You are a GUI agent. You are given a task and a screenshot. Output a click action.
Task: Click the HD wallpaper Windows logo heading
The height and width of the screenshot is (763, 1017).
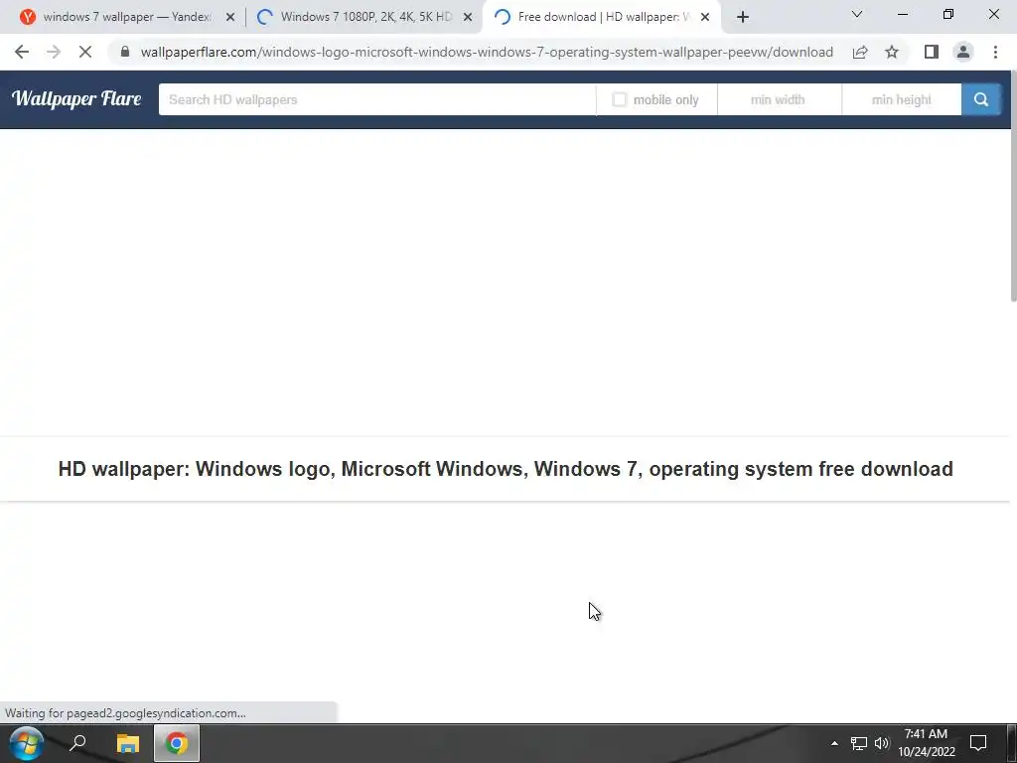[x=506, y=469]
